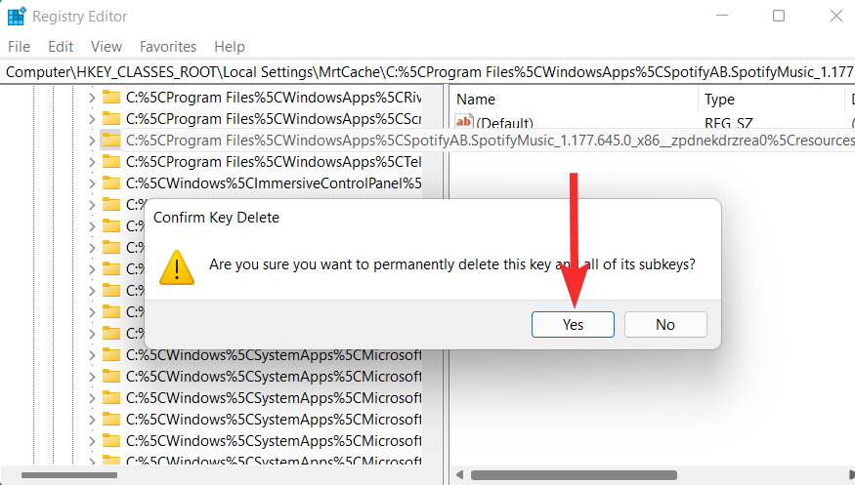Viewport: 855px width, 485px height.
Task: Open the Edit menu
Action: pyautogui.click(x=61, y=47)
